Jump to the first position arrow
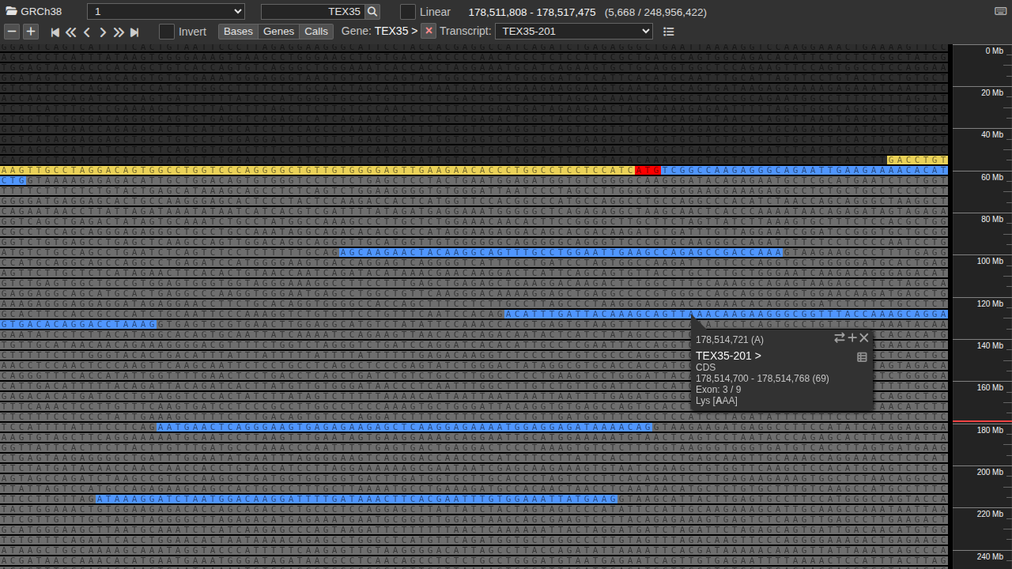The width and height of the screenshot is (1012, 569). [x=55, y=32]
